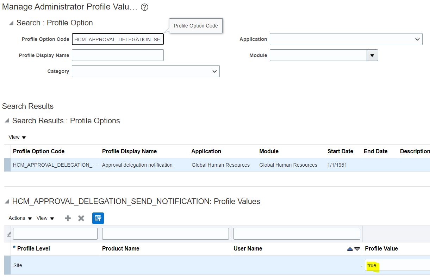The width and height of the screenshot is (430, 278).
Task: Select the Description column header
Action: coord(415,152)
